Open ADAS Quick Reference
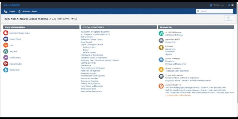The image size is (238, 119). click(174, 35)
